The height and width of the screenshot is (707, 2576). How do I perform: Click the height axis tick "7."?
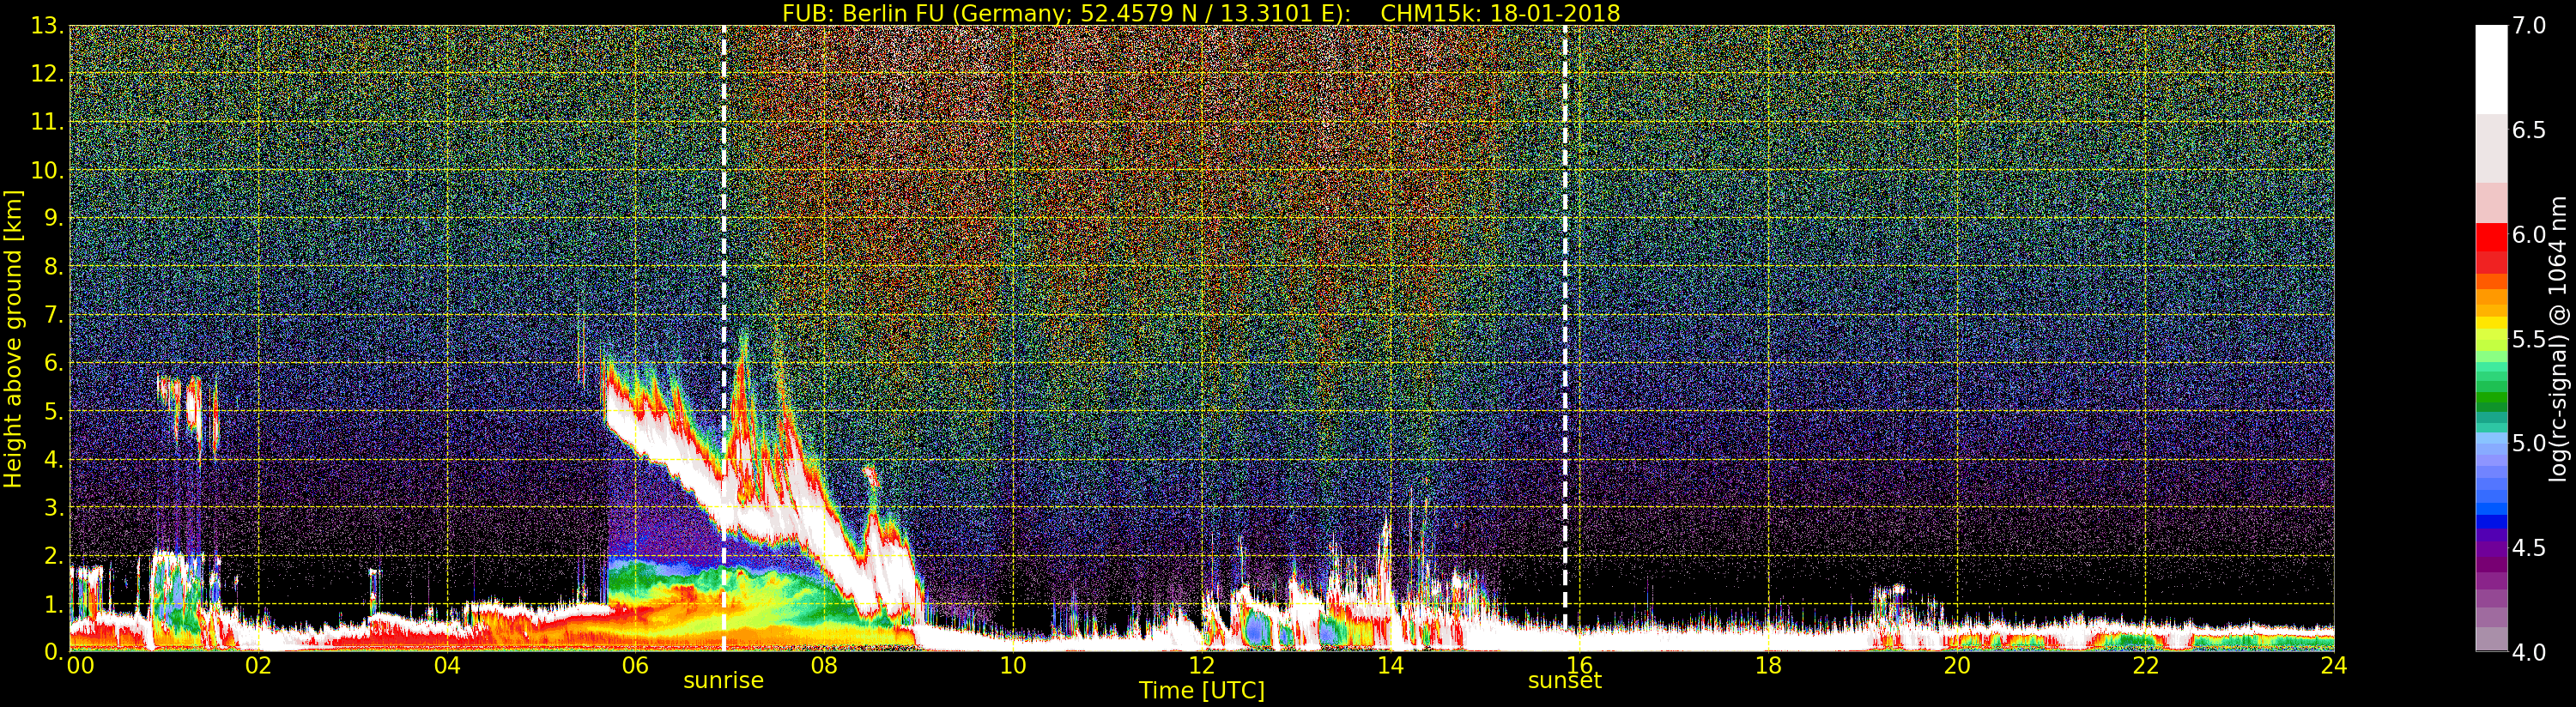[53, 315]
